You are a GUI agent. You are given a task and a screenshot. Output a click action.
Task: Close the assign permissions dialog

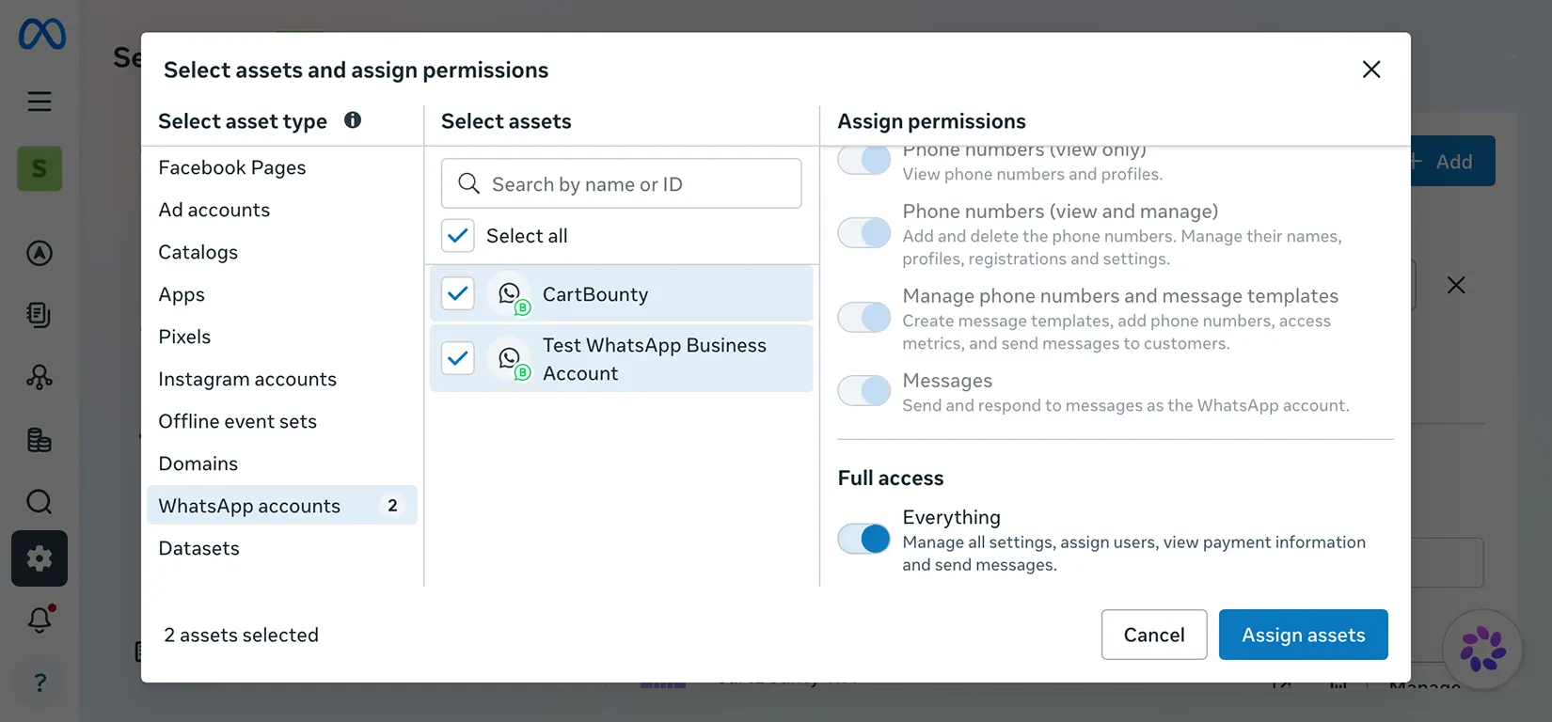(1371, 70)
